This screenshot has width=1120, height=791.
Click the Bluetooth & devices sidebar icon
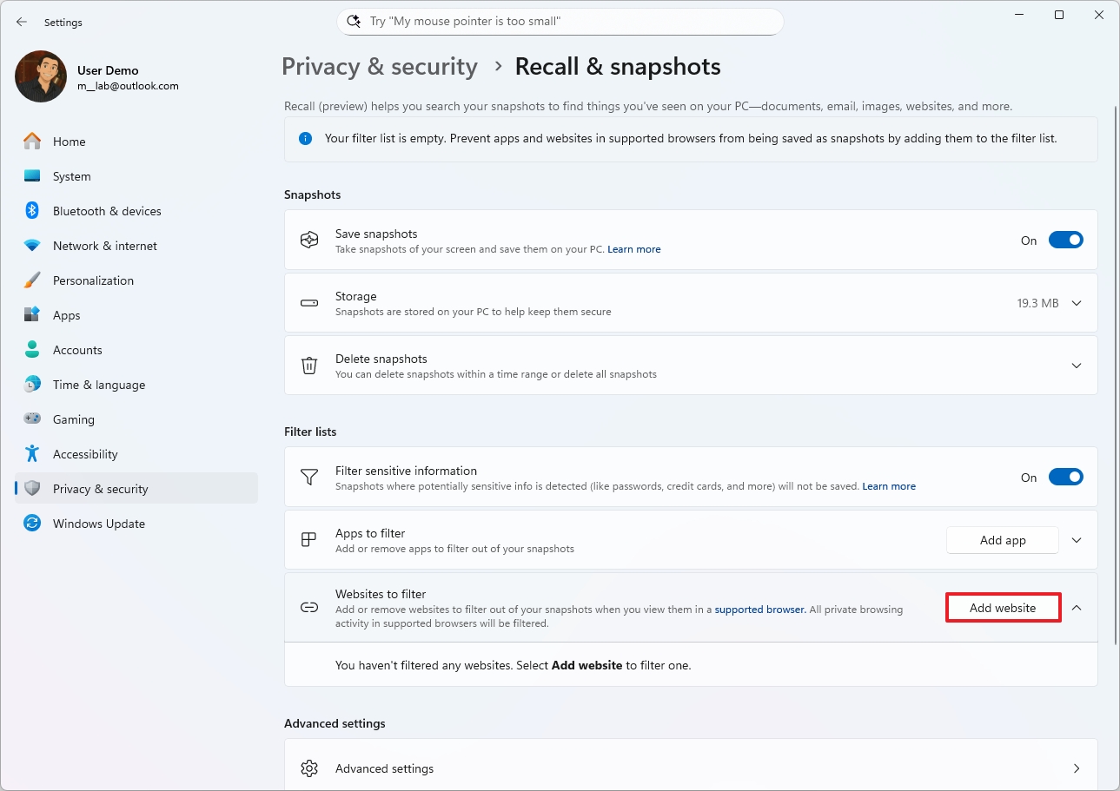32,211
